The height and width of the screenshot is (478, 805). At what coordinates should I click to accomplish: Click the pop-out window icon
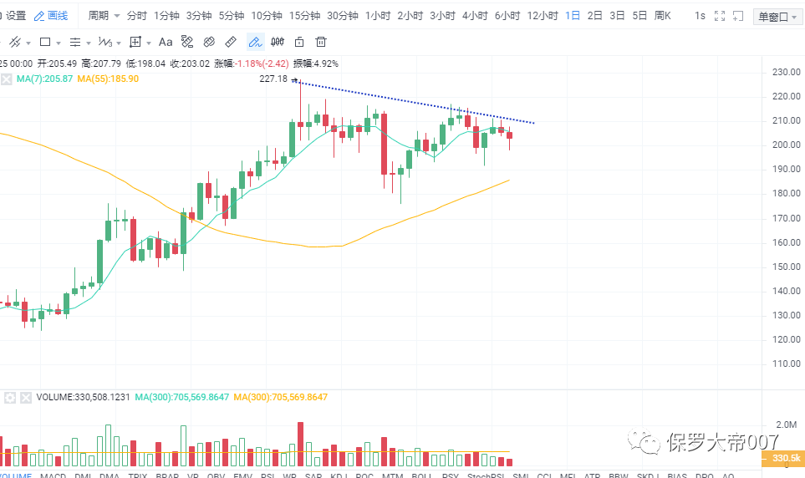[738, 16]
